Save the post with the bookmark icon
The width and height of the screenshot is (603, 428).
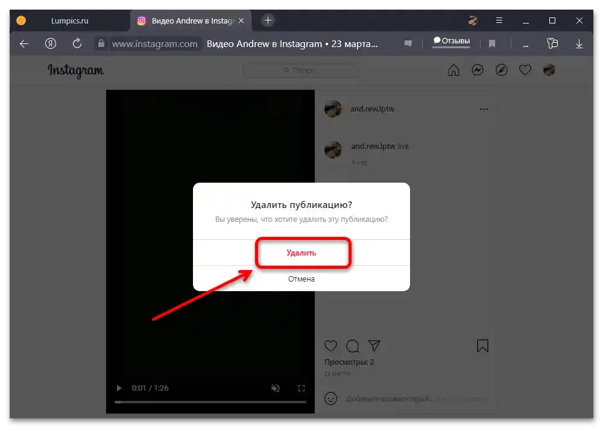coord(482,345)
